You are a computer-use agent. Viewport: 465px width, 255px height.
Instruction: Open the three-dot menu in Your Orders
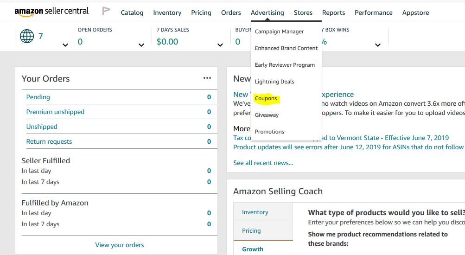coord(207,78)
